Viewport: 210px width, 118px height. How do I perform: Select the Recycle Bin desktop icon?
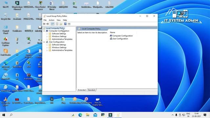(x=6, y=16)
